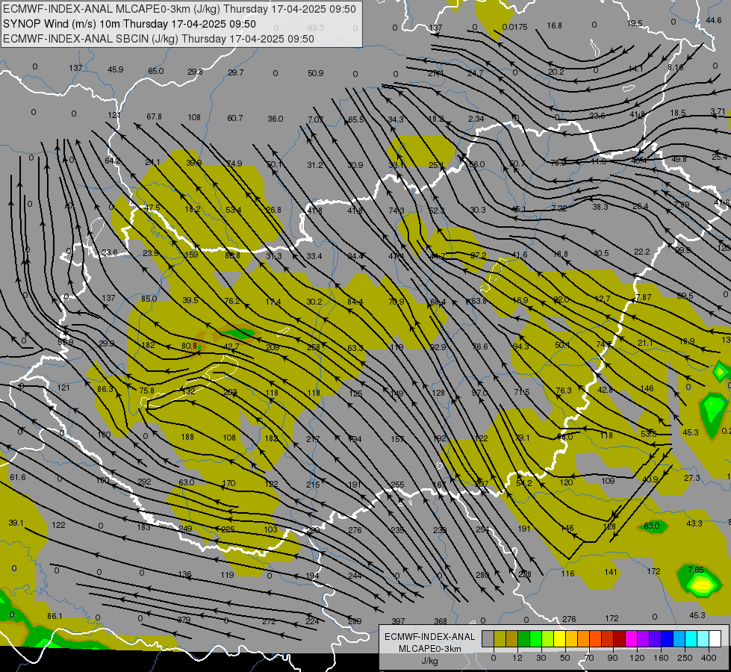
Task: Click the map value '379'
Action: [184, 620]
